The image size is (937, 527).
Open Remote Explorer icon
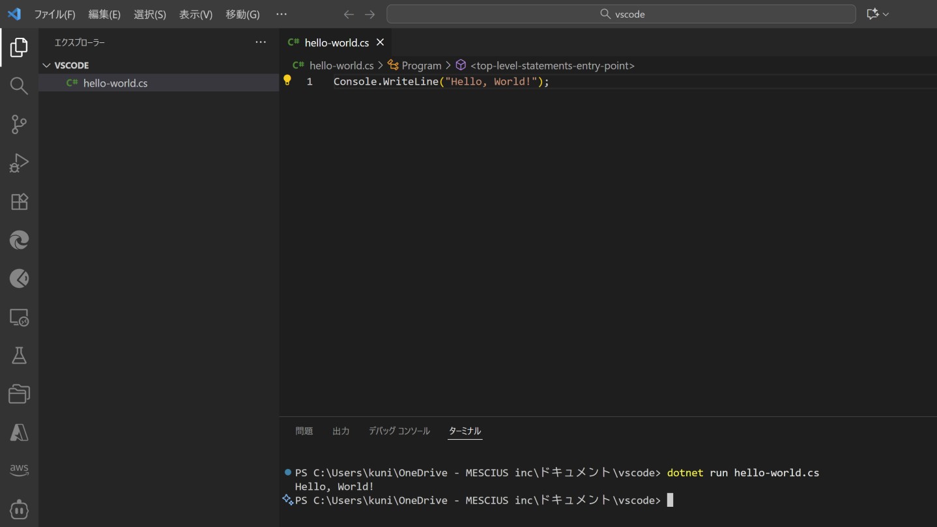pos(19,317)
